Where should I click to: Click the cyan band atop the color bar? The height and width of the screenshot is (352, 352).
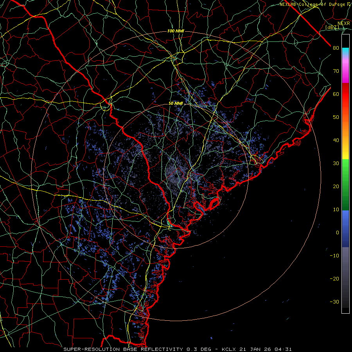[x=345, y=51]
